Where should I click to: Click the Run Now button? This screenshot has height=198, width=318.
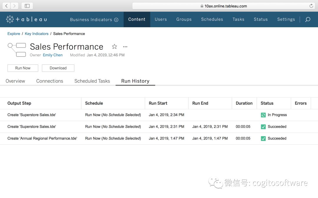pos(23,68)
